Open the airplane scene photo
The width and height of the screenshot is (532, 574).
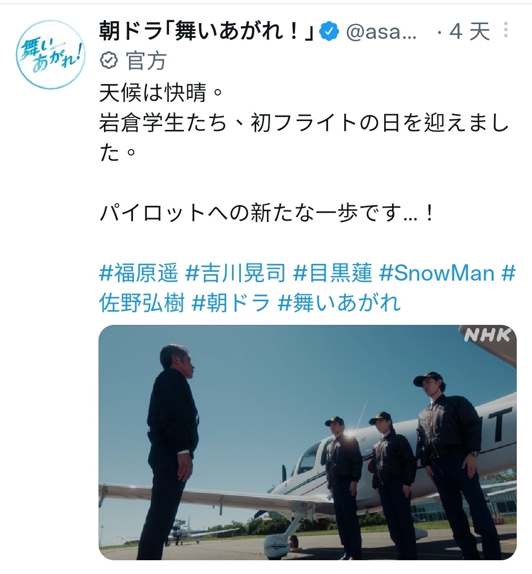[x=307, y=442]
